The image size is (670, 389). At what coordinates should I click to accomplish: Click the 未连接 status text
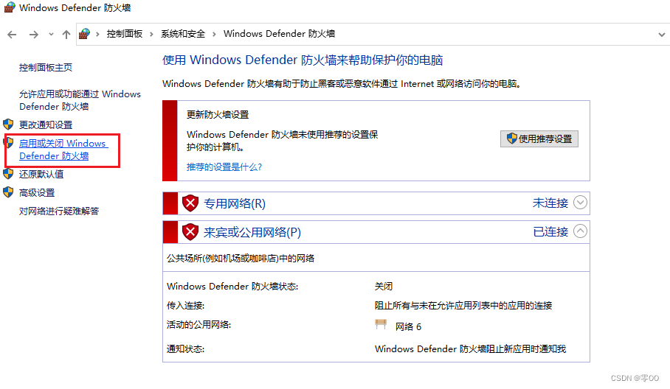550,203
